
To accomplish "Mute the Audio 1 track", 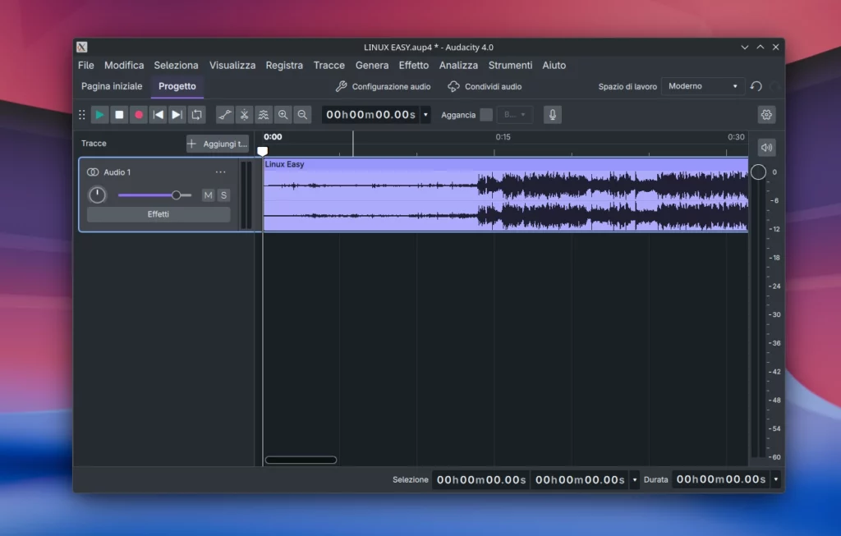I will click(x=208, y=195).
